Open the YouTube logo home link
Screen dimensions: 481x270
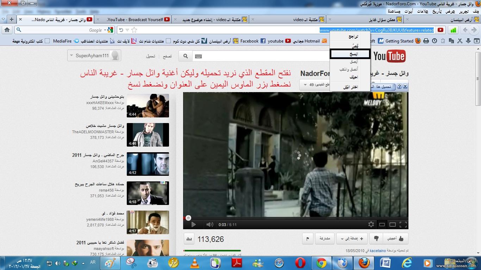[389, 56]
